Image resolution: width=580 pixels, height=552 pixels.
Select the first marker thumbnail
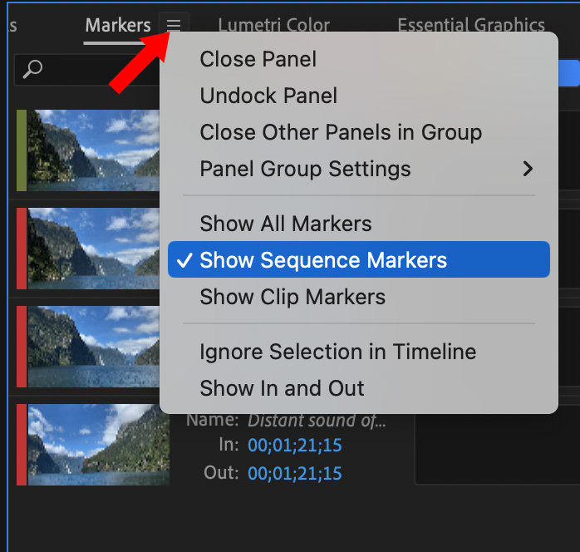[x=93, y=150]
